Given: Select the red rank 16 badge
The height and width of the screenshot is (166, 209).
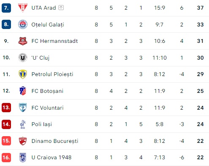Looking at the screenshot, I should click(x=6, y=158).
